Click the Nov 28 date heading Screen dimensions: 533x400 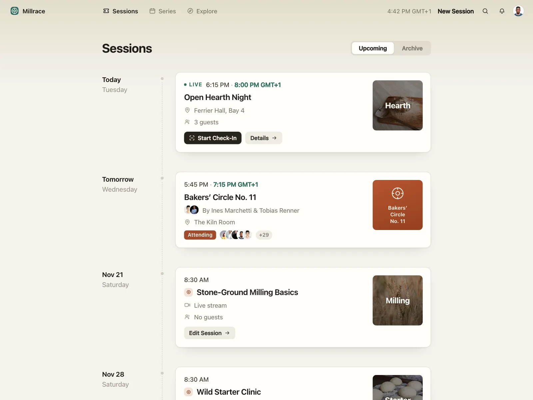(x=113, y=374)
